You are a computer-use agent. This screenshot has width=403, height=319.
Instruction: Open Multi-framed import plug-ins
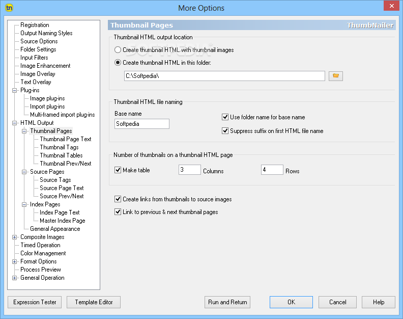point(63,115)
